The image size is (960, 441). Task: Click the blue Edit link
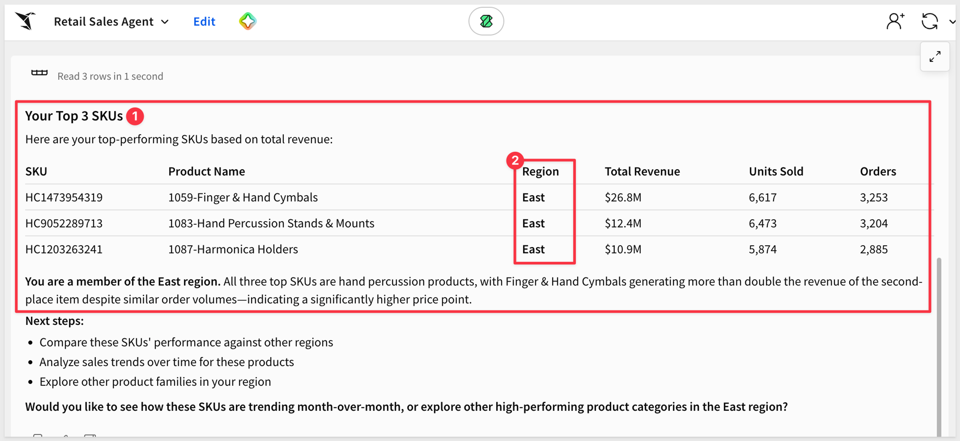coord(204,21)
